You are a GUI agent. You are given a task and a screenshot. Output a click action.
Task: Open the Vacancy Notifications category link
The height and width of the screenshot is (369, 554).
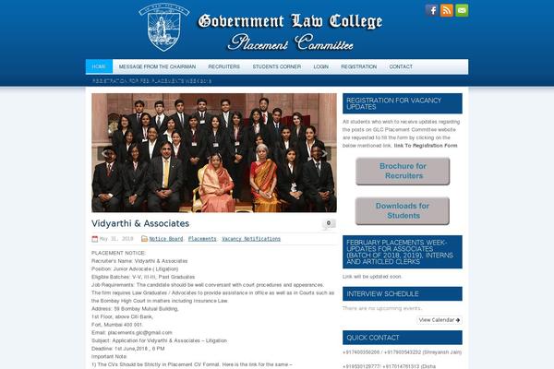click(x=251, y=239)
